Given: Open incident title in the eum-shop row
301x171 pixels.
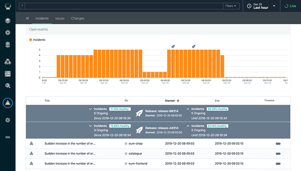Looking at the screenshot, I should coord(70,143).
